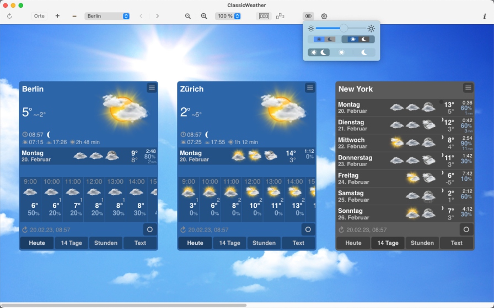494x308 pixels.
Task: Switch the Zürich card to the Heute tab
Action: [x=195, y=243]
